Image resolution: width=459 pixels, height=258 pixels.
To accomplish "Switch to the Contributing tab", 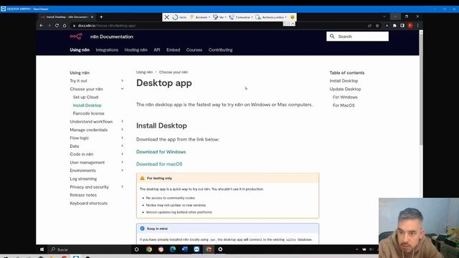I will point(220,50).
